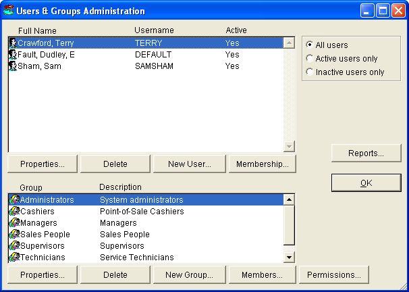Click the Sales People group icon
The width and height of the screenshot is (409, 292).
(15, 234)
